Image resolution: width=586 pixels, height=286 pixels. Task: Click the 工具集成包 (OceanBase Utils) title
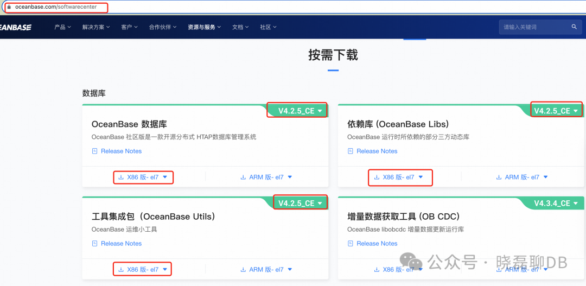click(153, 217)
